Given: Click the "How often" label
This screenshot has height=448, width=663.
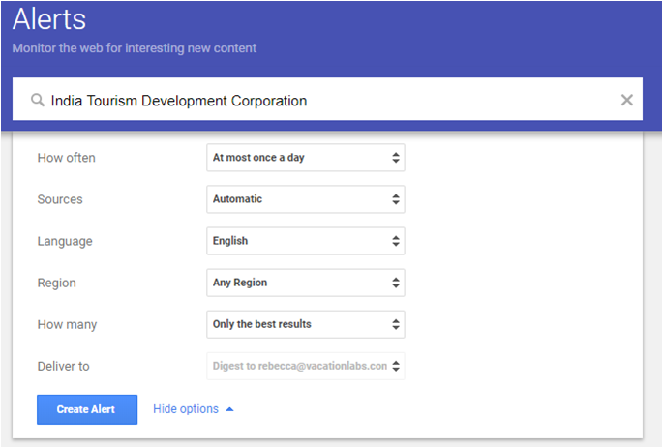Looking at the screenshot, I should [66, 158].
